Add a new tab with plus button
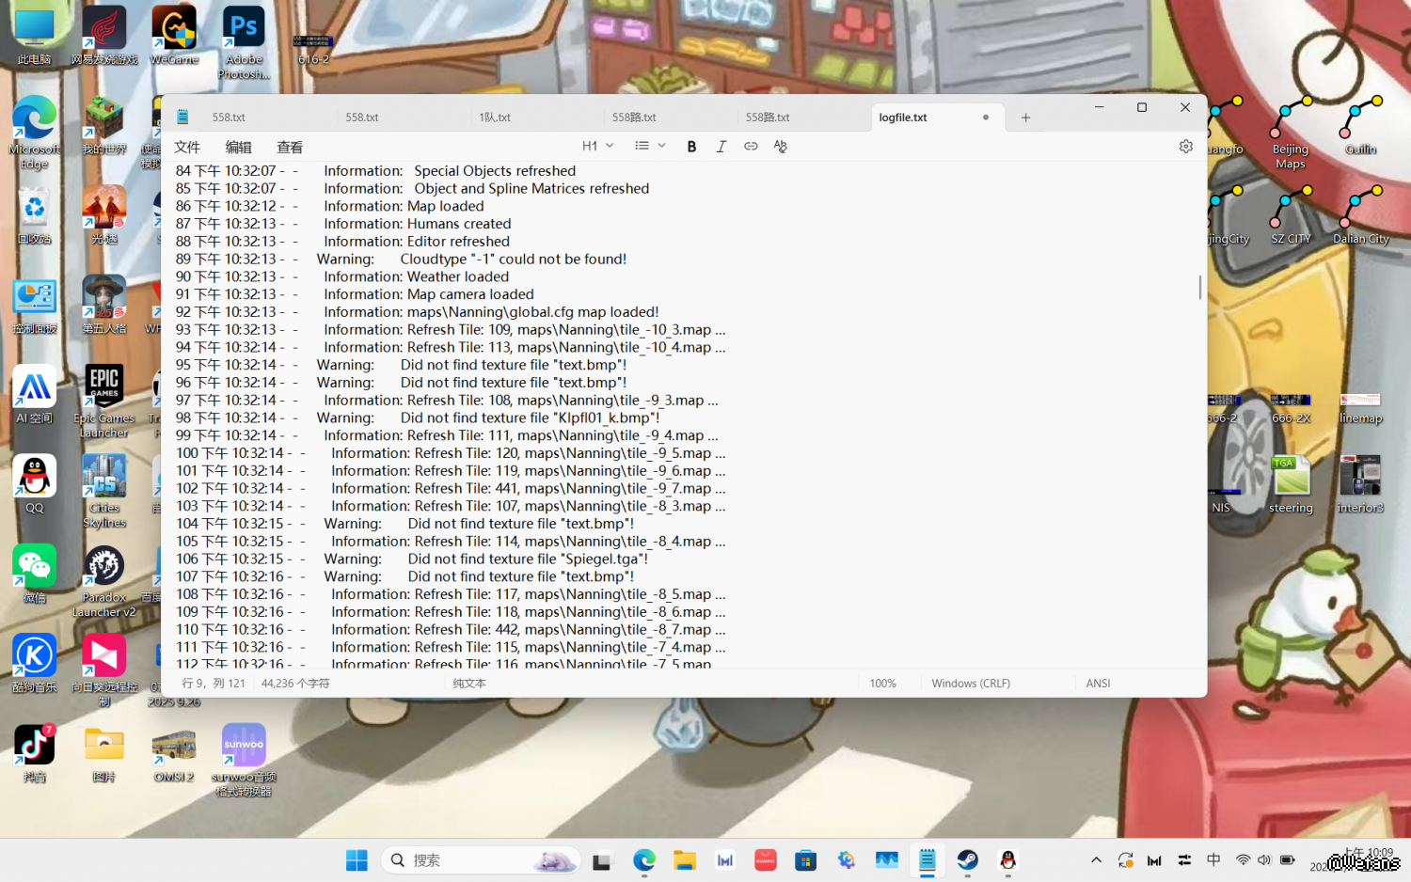Viewport: 1411px width, 882px height. 1025,118
